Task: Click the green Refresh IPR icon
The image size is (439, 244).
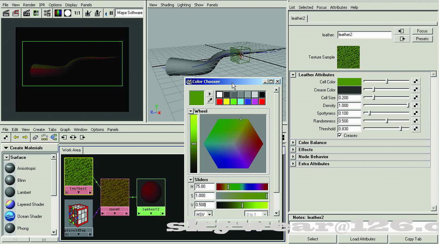Action: tap(36, 13)
